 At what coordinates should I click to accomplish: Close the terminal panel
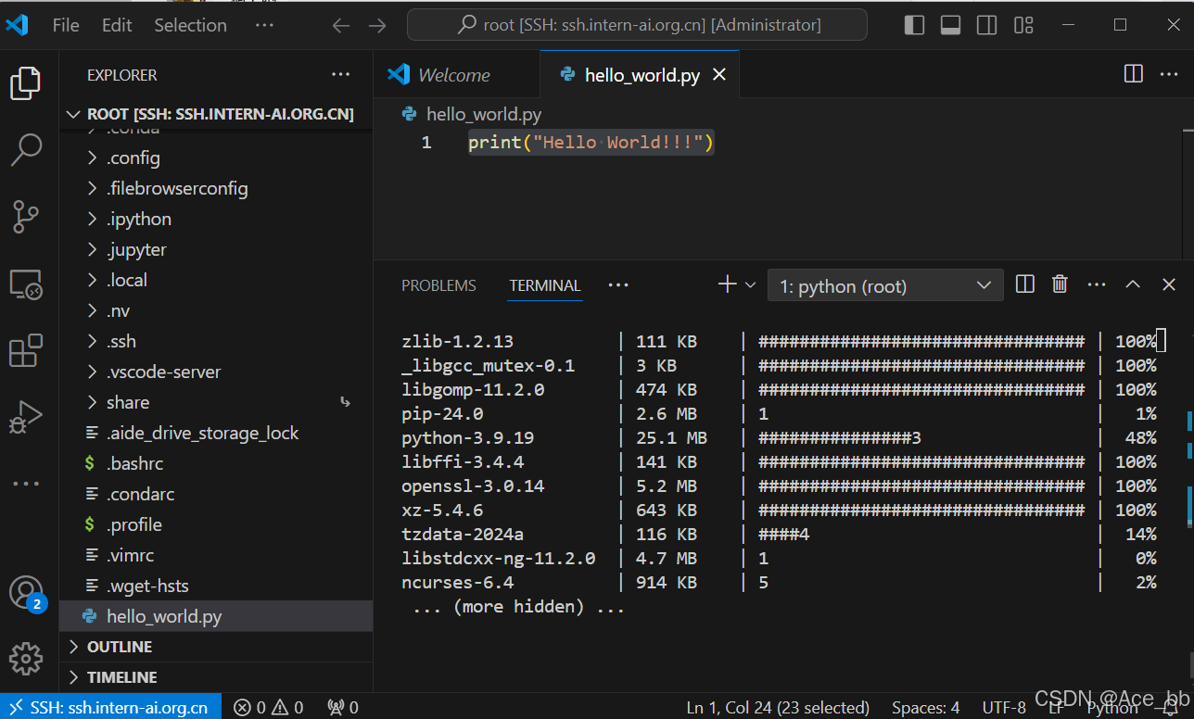[x=1169, y=284]
